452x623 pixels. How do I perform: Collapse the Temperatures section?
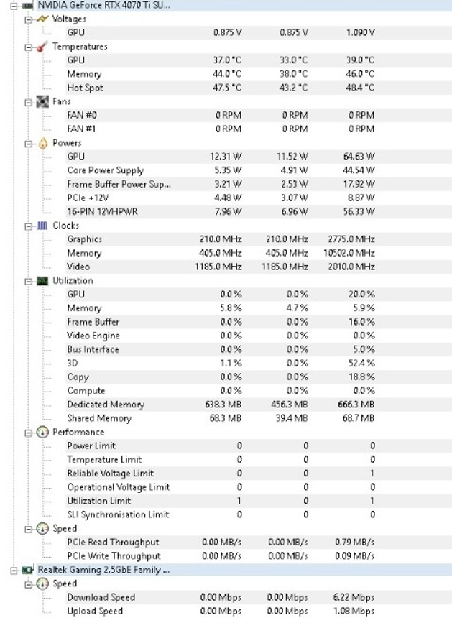pyautogui.click(x=29, y=47)
